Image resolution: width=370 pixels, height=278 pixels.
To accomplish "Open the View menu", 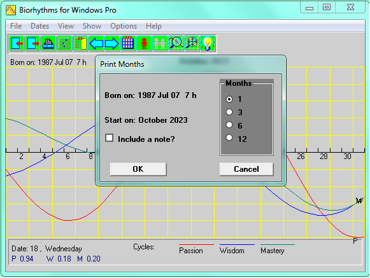I will tap(66, 26).
